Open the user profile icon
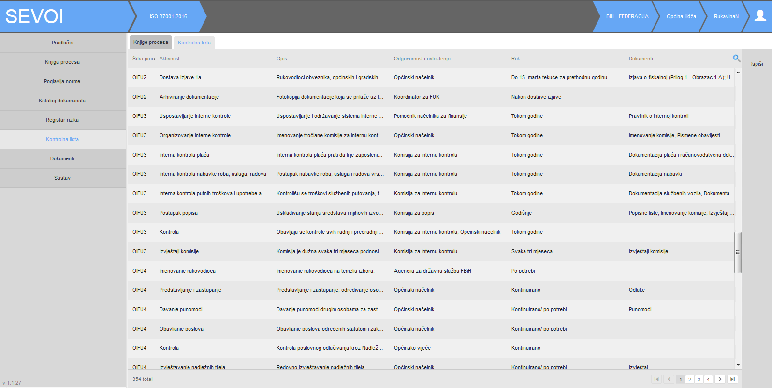The height and width of the screenshot is (388, 772). click(760, 16)
